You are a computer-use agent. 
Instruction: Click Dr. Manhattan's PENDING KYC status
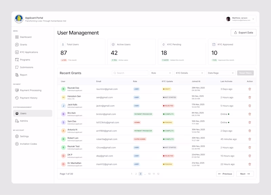pyautogui.click(x=168, y=164)
